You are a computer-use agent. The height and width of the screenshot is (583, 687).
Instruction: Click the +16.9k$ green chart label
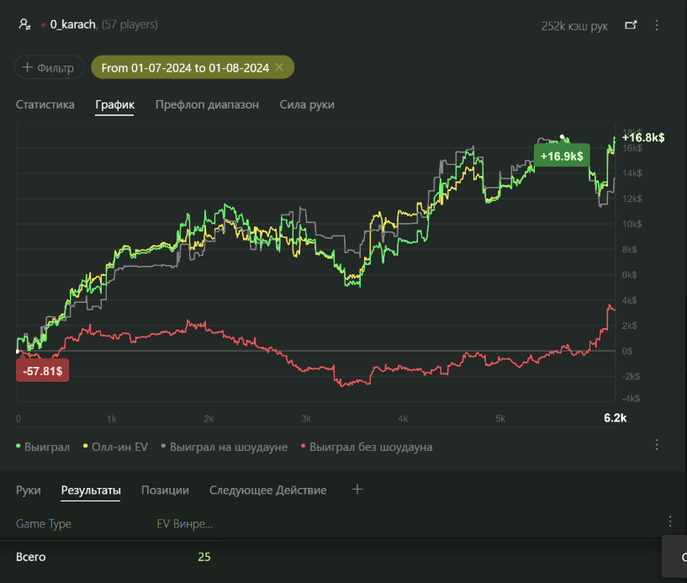(562, 156)
